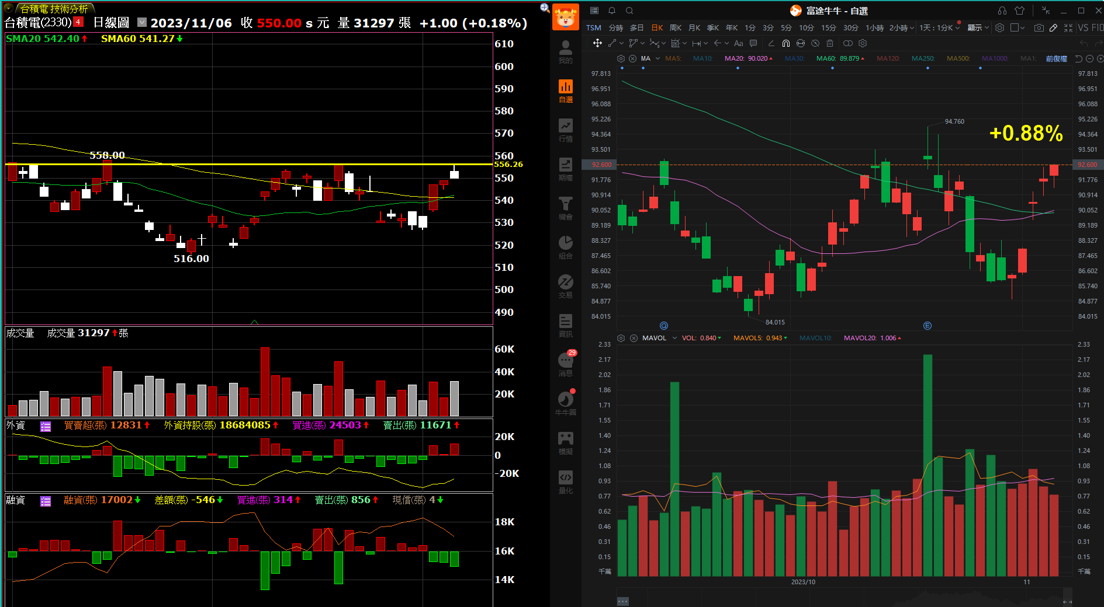1104x607 pixels.
Task: Toggle the left panel list icon
Action: click(x=594, y=11)
